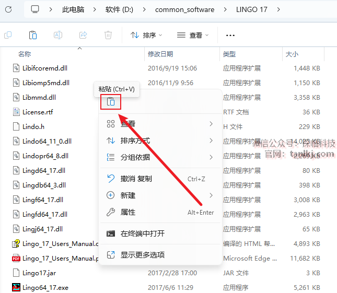Select file name Lindo.h

pyautogui.click(x=33, y=126)
